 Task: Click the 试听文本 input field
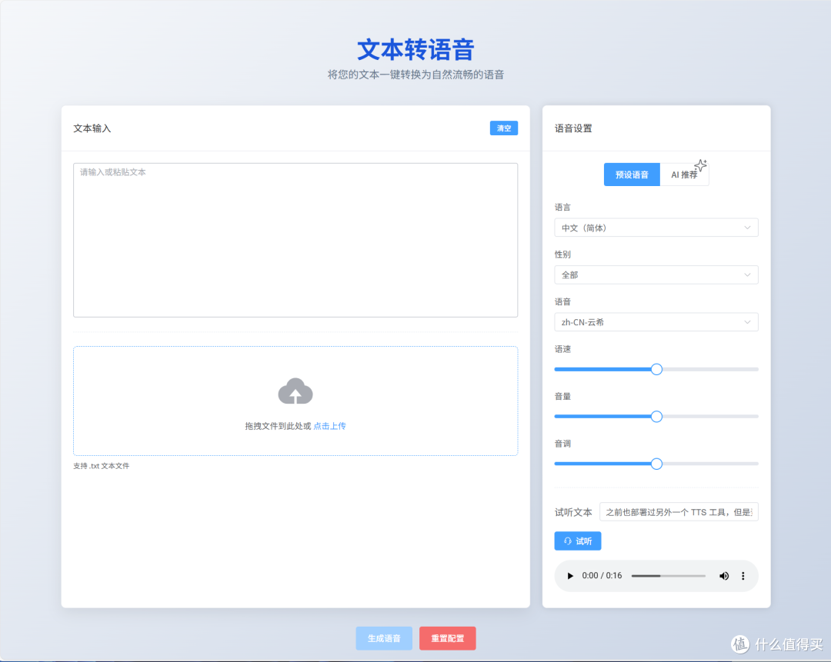point(679,511)
